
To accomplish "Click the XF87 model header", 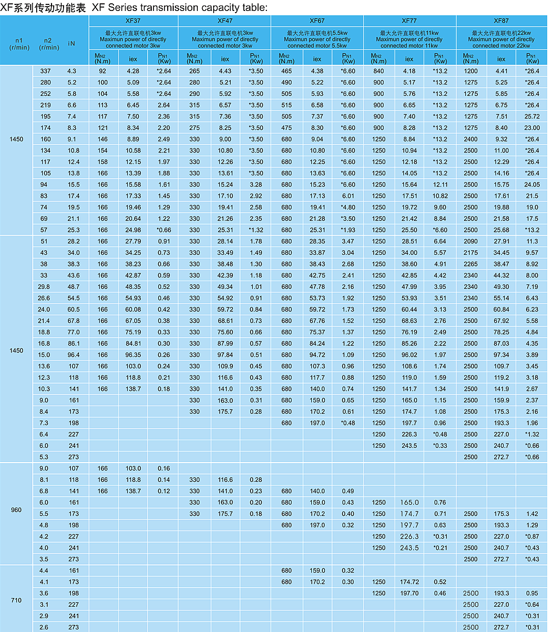I will click(501, 21).
